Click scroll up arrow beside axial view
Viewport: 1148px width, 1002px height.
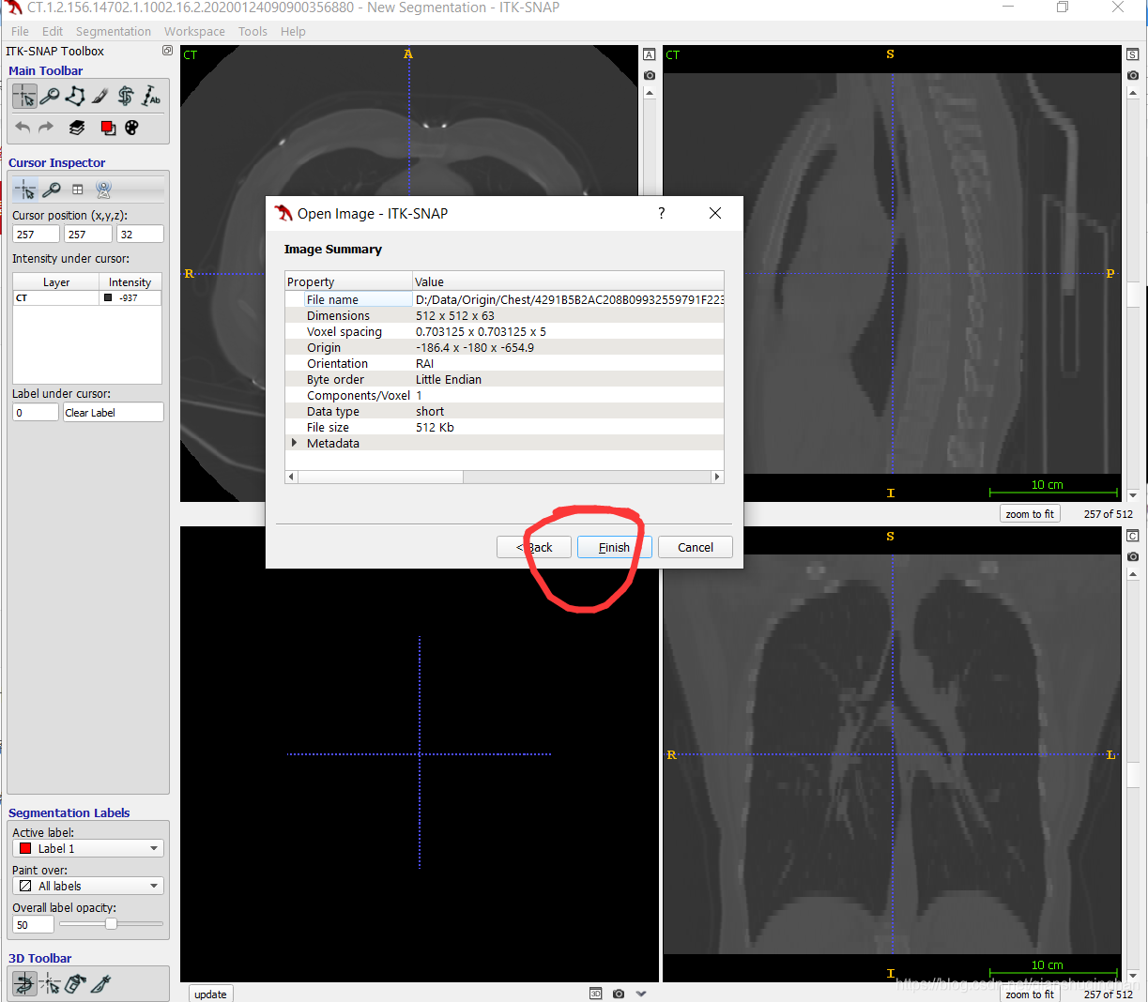650,94
